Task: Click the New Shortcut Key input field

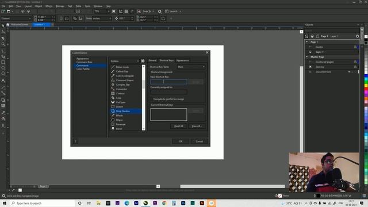Action: coord(168,82)
